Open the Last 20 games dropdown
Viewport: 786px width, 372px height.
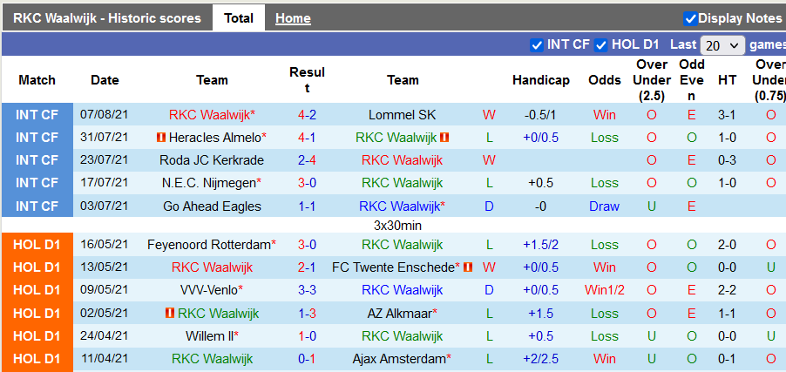coord(722,45)
